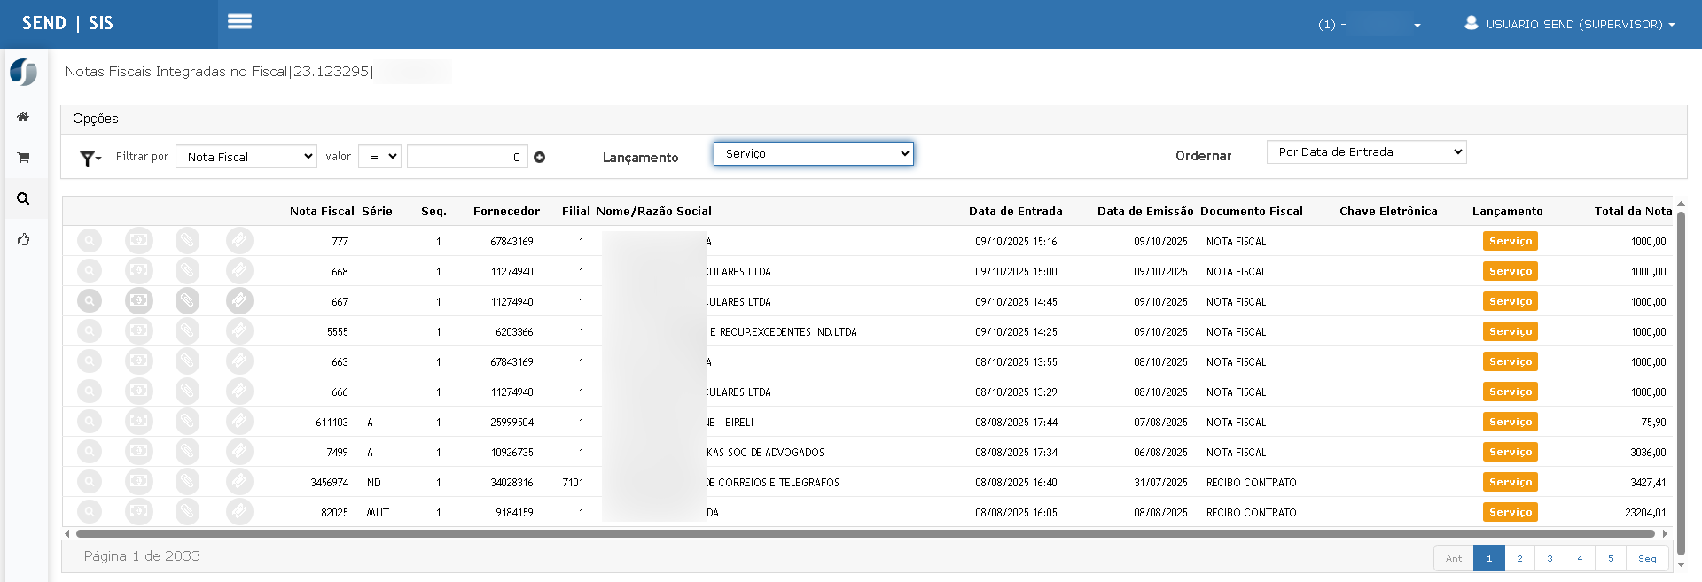The image size is (1702, 582).
Task: Expand the Lançamento 'Serviço' dropdown
Action: pyautogui.click(x=813, y=154)
